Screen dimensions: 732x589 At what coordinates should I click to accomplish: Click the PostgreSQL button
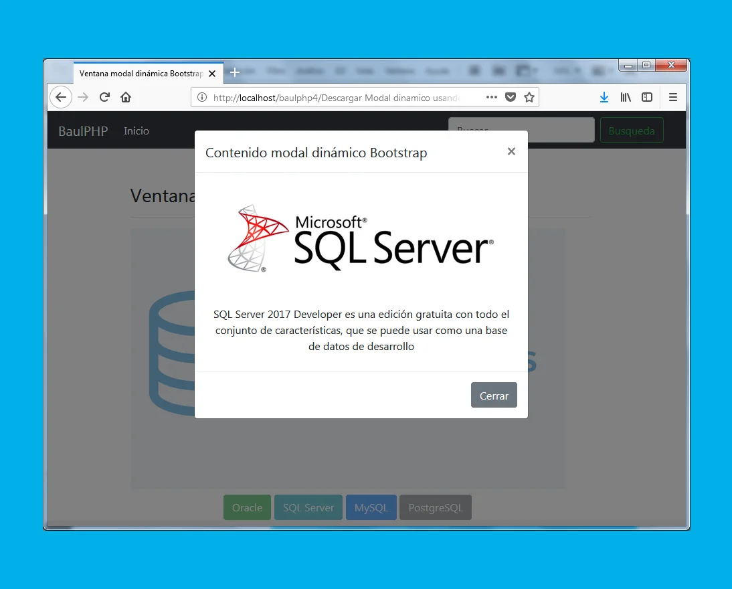436,507
